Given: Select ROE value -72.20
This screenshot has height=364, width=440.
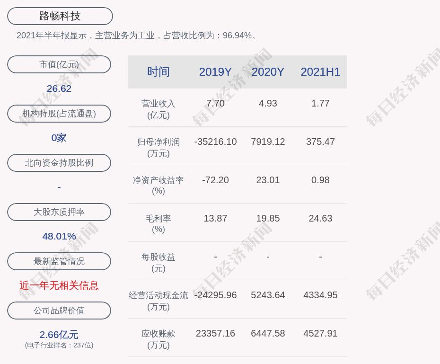Looking at the screenshot, I should tap(215, 180).
